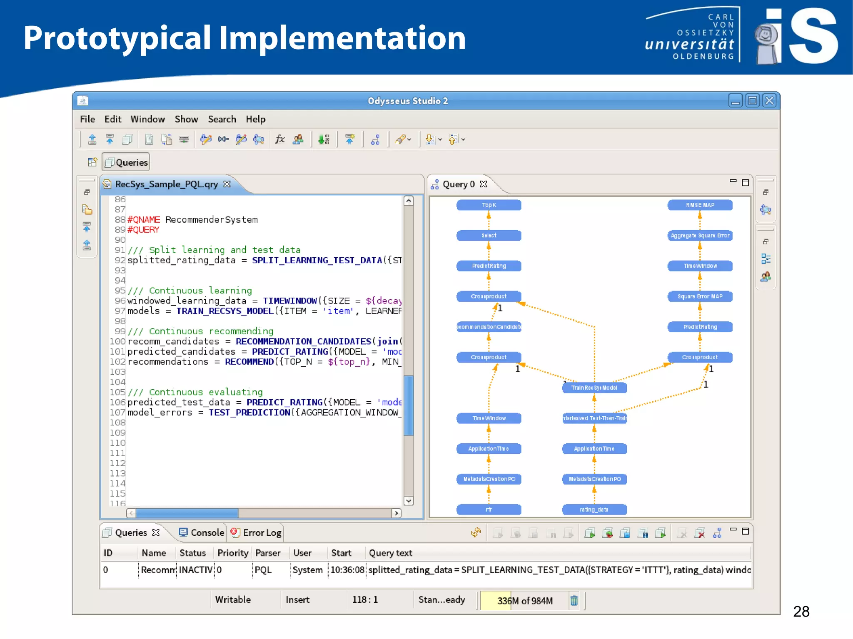
Task: Restore the left sidebar stacked view
Action: [87, 192]
